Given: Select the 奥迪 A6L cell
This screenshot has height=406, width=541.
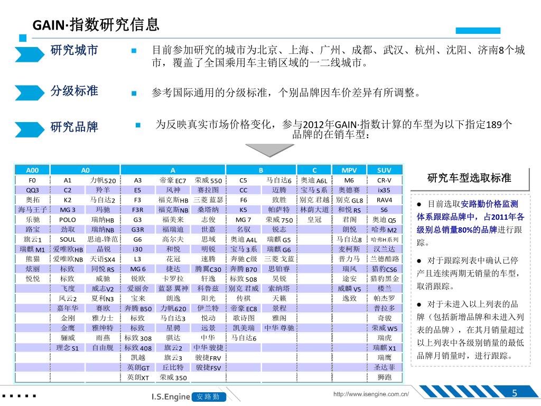Looking at the screenshot, I should click(314, 180).
